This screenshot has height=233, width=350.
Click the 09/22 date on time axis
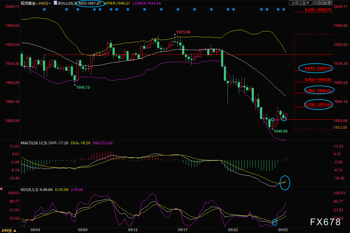[233, 230]
